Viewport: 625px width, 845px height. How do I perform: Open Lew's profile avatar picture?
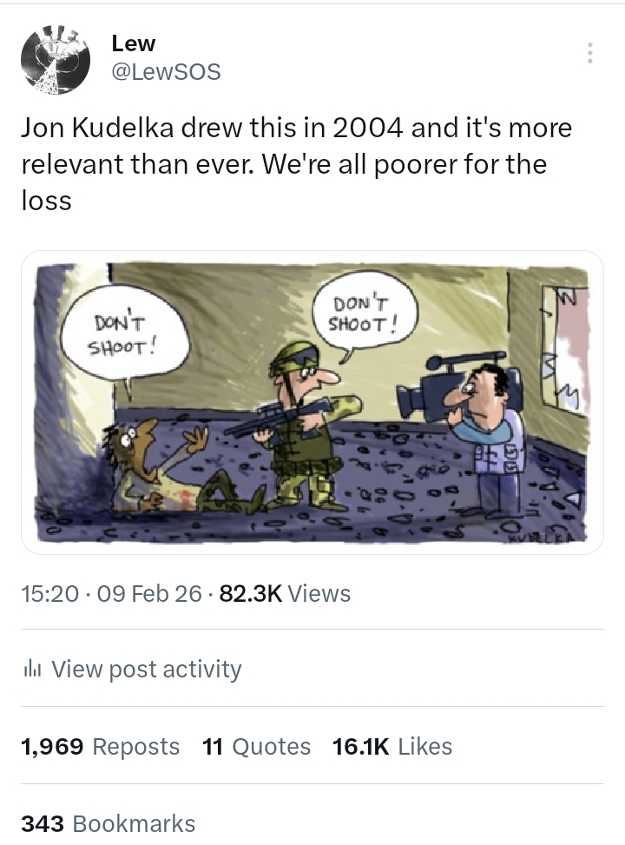tap(56, 59)
